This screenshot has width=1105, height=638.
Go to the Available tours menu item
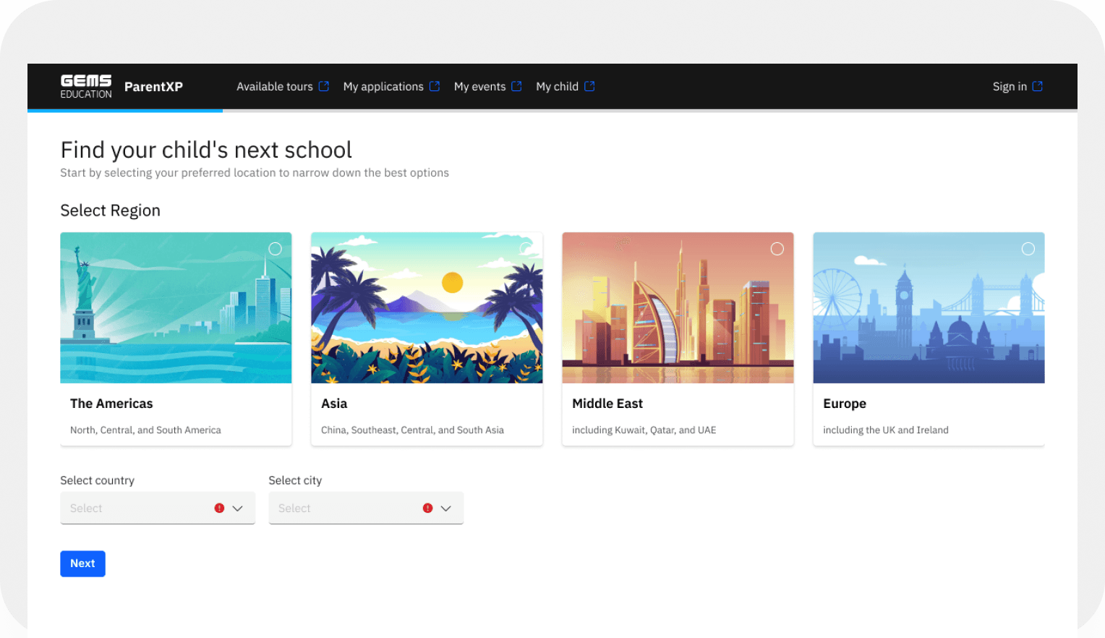(x=275, y=86)
